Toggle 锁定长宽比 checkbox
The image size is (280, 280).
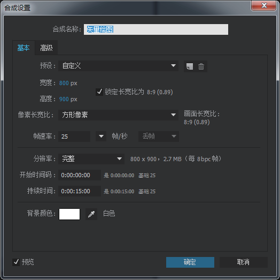pyautogui.click(x=99, y=92)
